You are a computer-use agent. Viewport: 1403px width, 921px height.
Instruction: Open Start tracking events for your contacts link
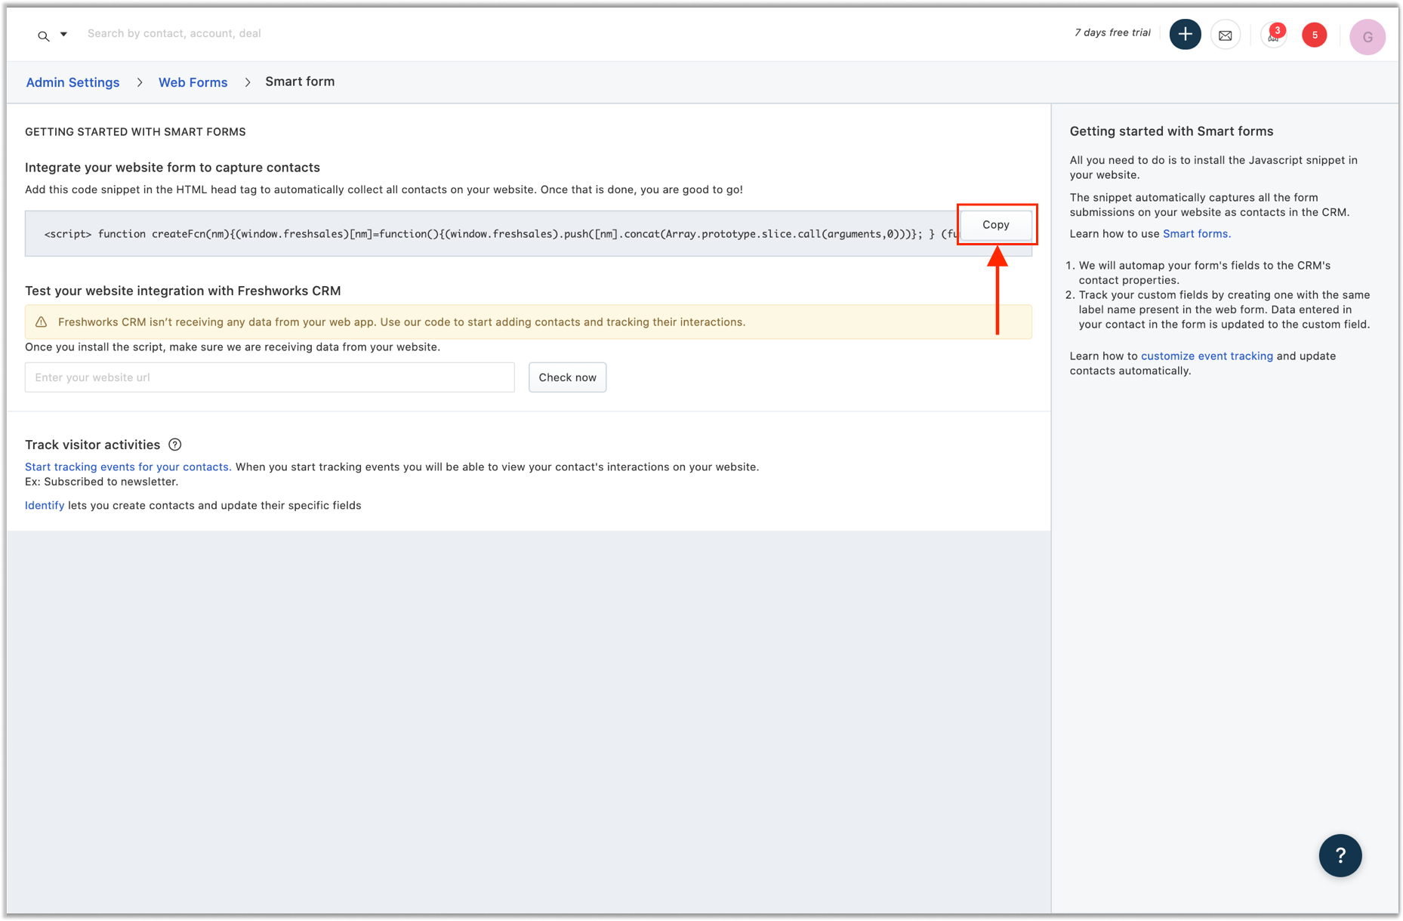(128, 467)
